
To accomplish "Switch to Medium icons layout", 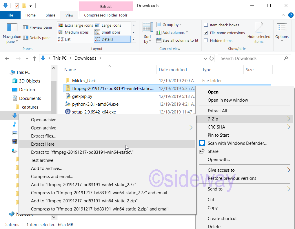I will [73, 32].
